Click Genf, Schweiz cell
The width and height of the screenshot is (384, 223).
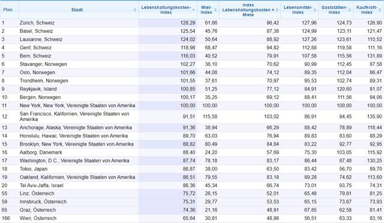click(x=79, y=48)
